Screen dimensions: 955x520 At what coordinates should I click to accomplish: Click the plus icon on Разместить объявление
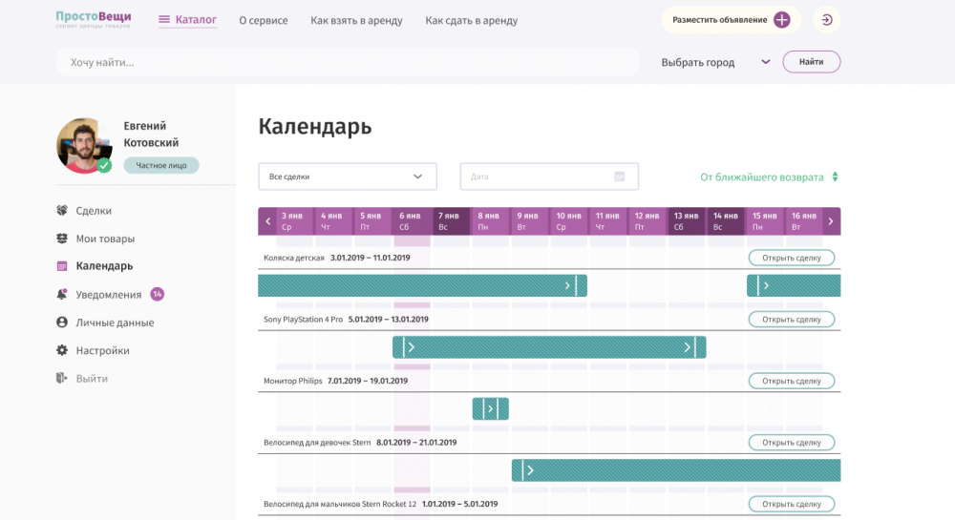(x=781, y=20)
